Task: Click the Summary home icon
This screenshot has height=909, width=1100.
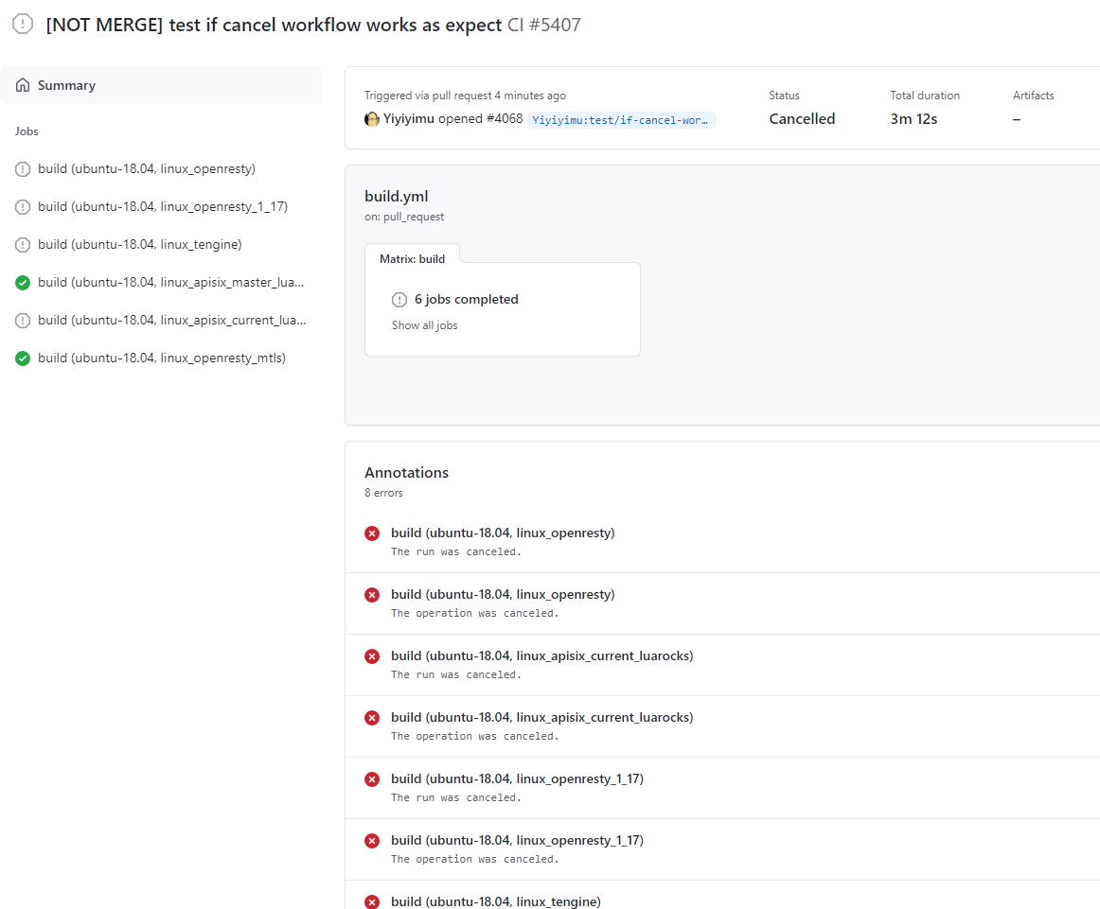Action: pos(23,85)
